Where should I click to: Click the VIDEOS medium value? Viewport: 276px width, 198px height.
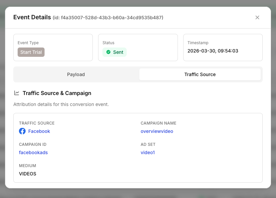coord(28,174)
